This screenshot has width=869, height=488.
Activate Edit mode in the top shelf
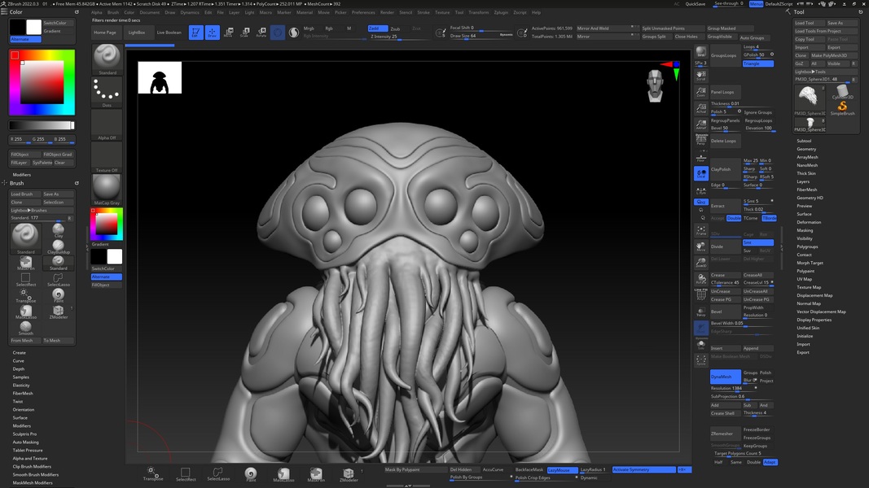pyautogui.click(x=195, y=33)
